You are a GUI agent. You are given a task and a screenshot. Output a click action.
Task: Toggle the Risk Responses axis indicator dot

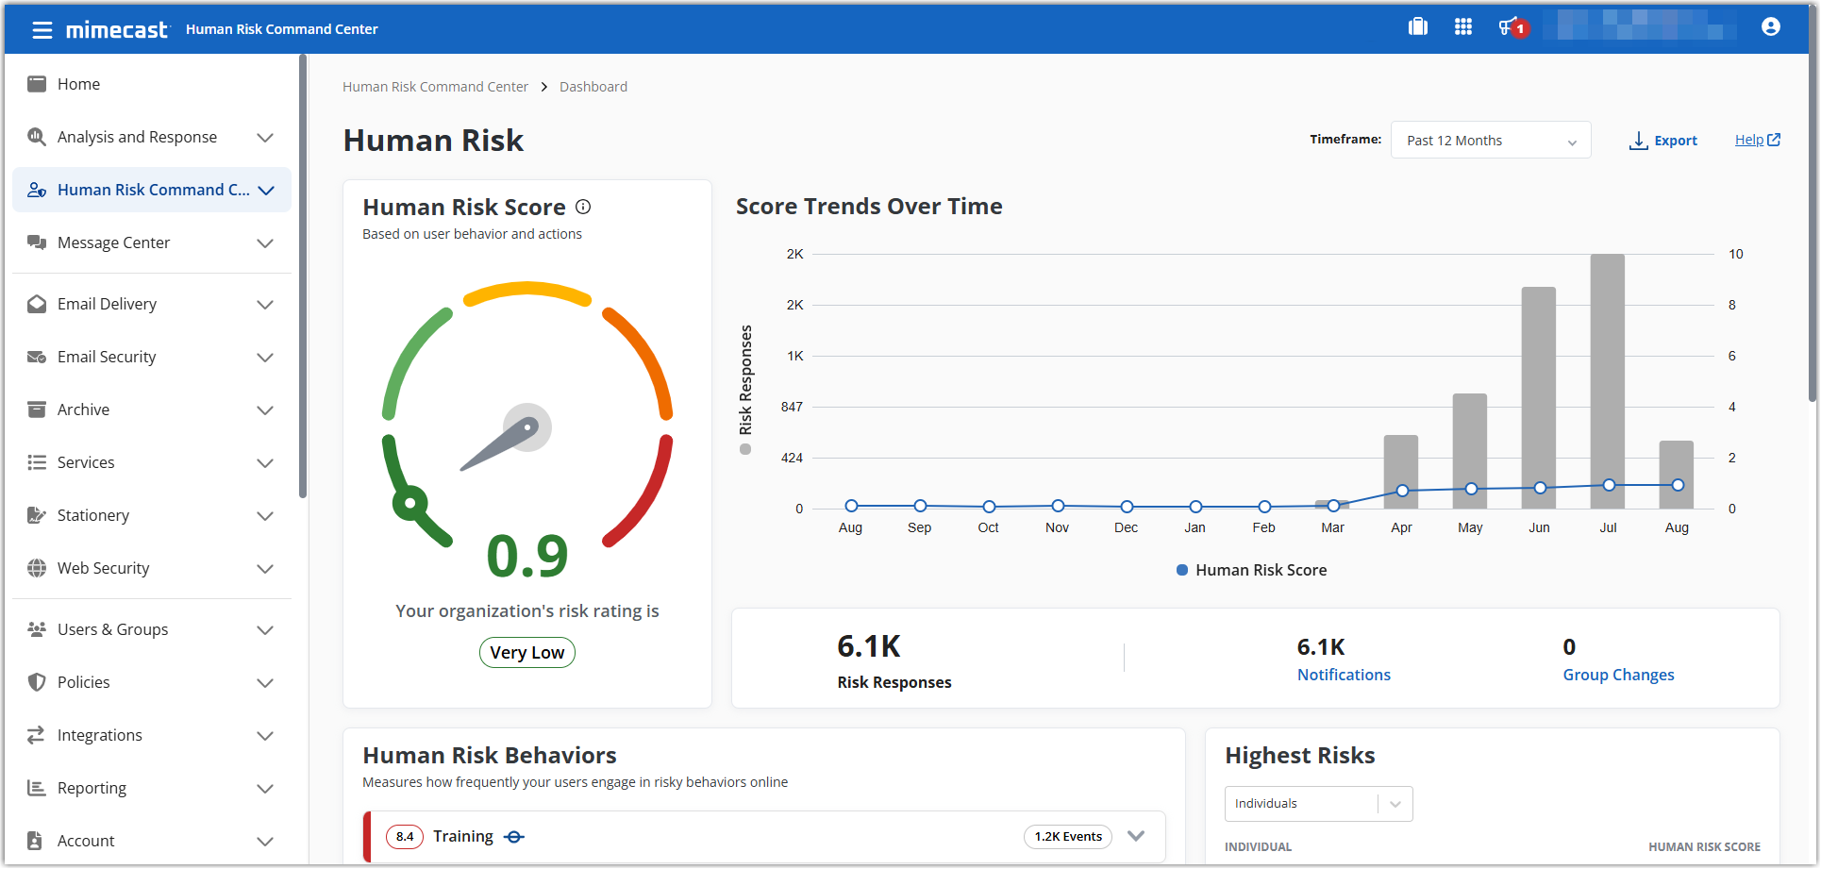click(745, 449)
